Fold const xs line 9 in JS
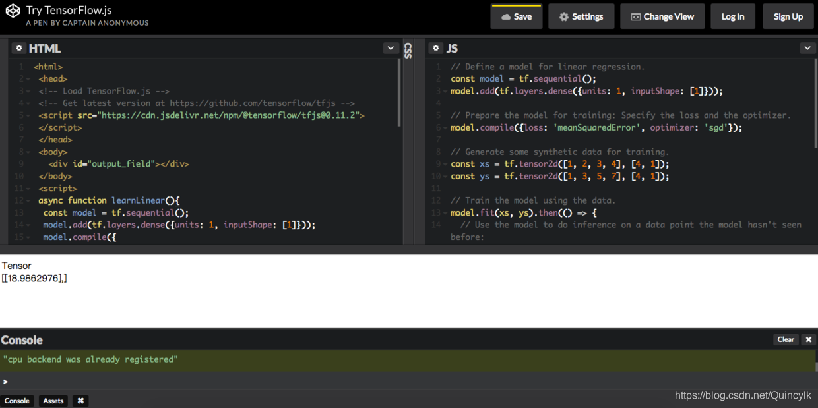This screenshot has height=408, width=818. (445, 164)
